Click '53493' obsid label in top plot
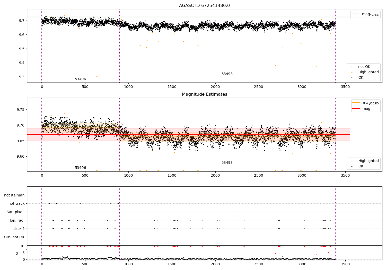The height and width of the screenshot is (270, 386). click(x=227, y=74)
